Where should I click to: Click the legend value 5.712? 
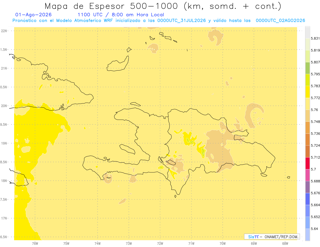(315, 157)
